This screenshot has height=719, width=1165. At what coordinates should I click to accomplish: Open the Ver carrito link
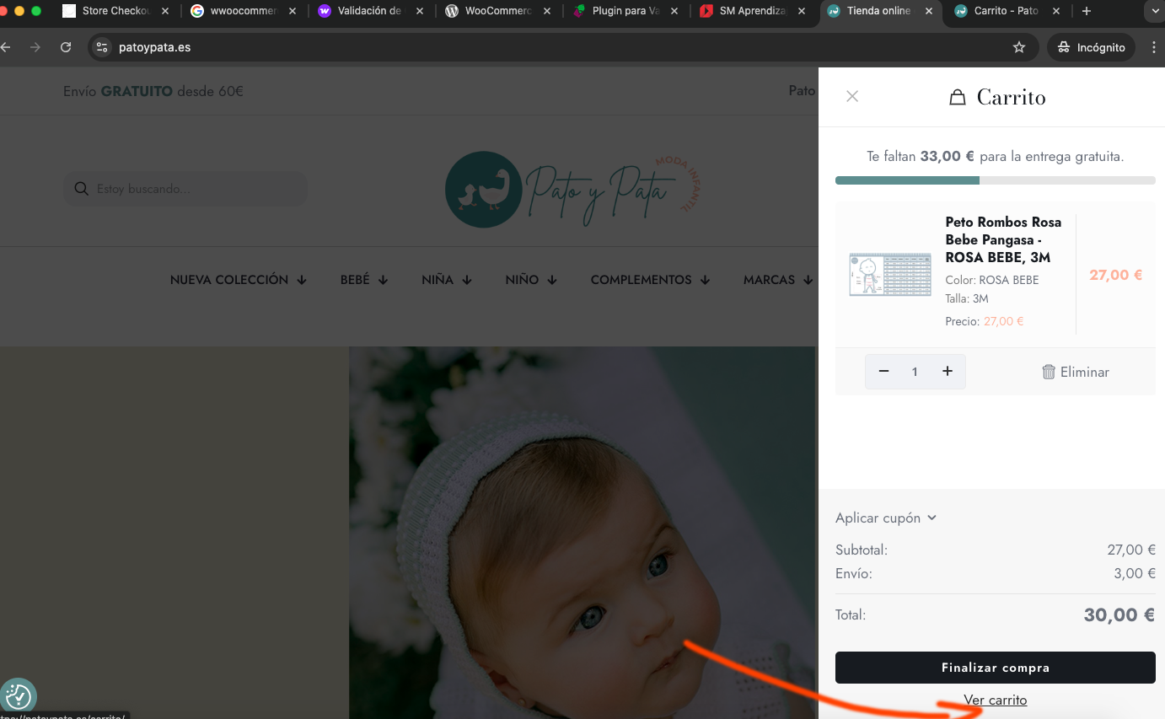(x=995, y=700)
